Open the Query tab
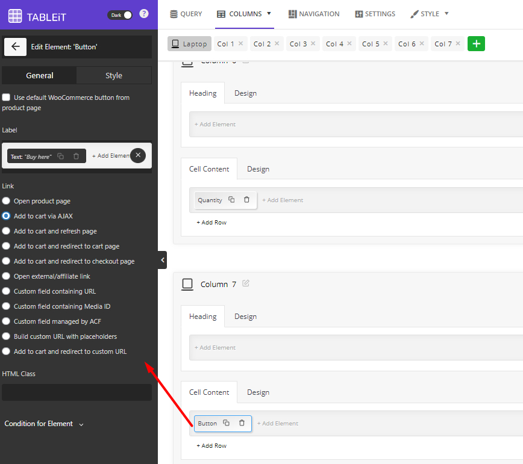Image resolution: width=523 pixels, height=464 pixels. (186, 14)
